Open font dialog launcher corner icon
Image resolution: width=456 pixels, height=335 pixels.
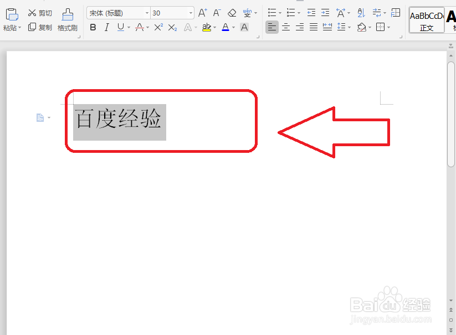(x=258, y=37)
